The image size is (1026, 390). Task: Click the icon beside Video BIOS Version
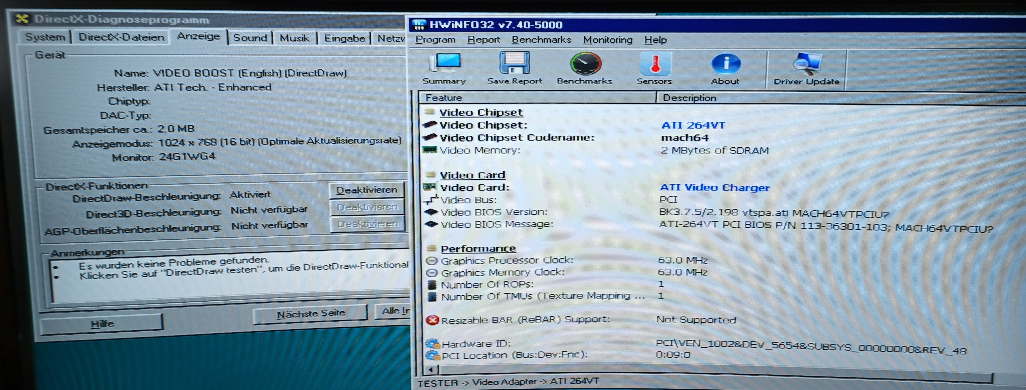431,212
